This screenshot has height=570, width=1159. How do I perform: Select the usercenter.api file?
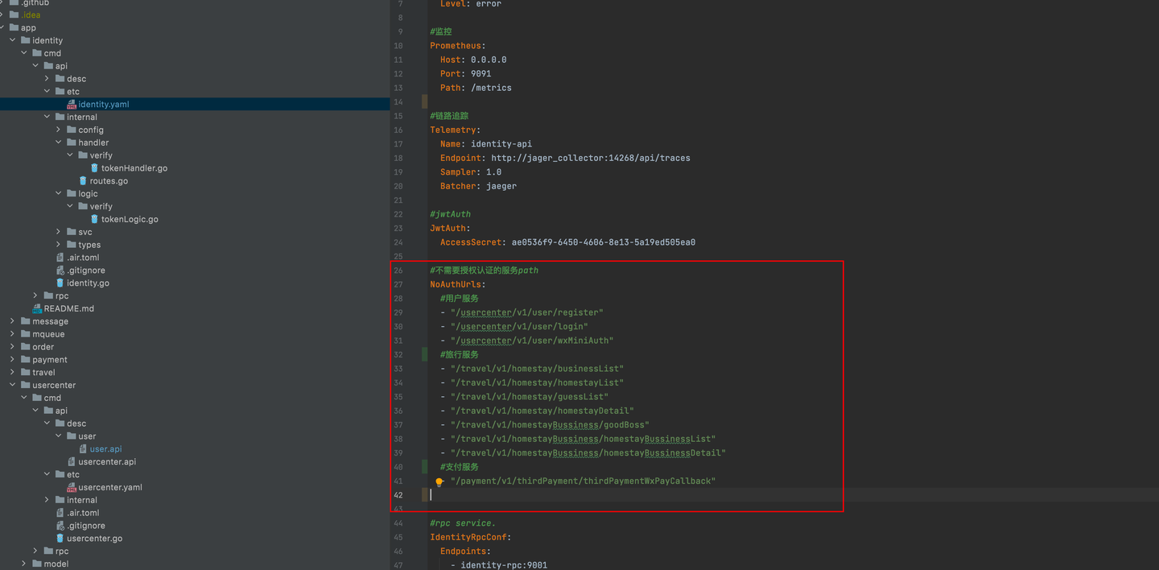coord(106,462)
